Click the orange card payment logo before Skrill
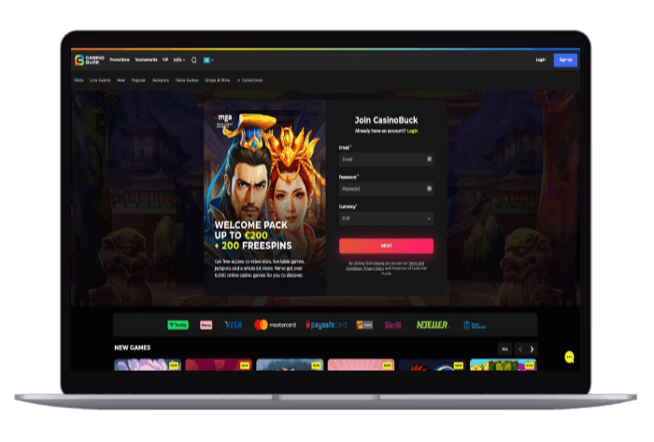Viewport: 654px width, 442px height. (x=364, y=325)
